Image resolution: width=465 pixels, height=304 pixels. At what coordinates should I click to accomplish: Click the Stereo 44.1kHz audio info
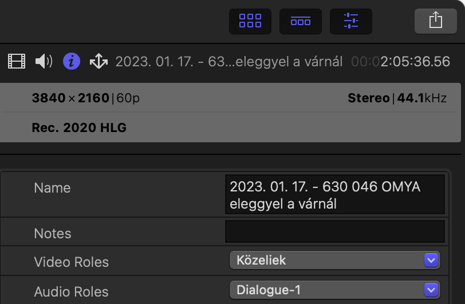tap(397, 98)
